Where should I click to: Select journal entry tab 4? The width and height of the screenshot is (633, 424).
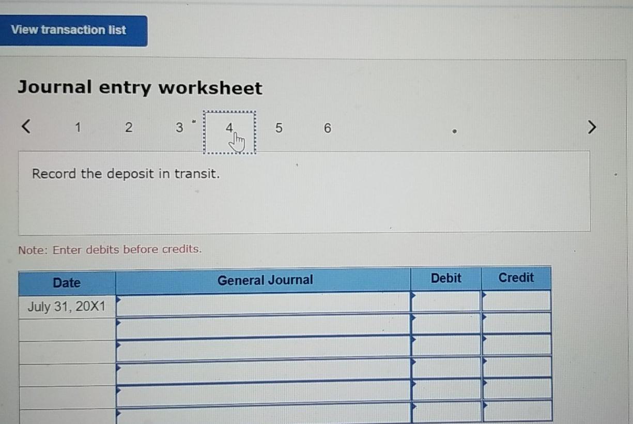click(229, 132)
